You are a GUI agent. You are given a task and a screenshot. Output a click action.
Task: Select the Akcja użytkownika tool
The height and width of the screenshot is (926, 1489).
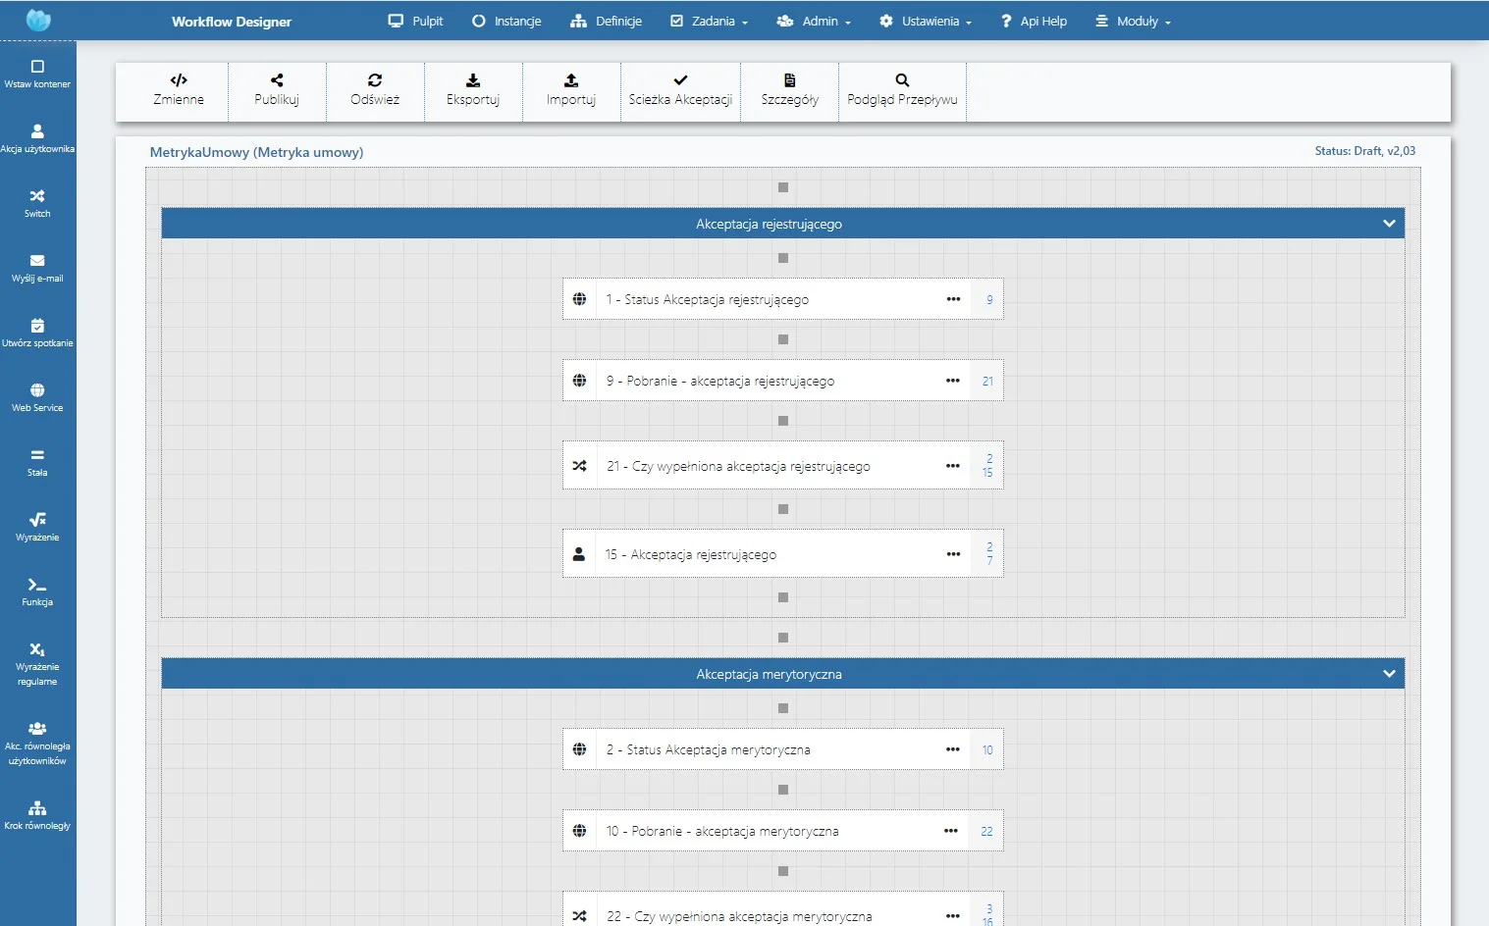37,138
